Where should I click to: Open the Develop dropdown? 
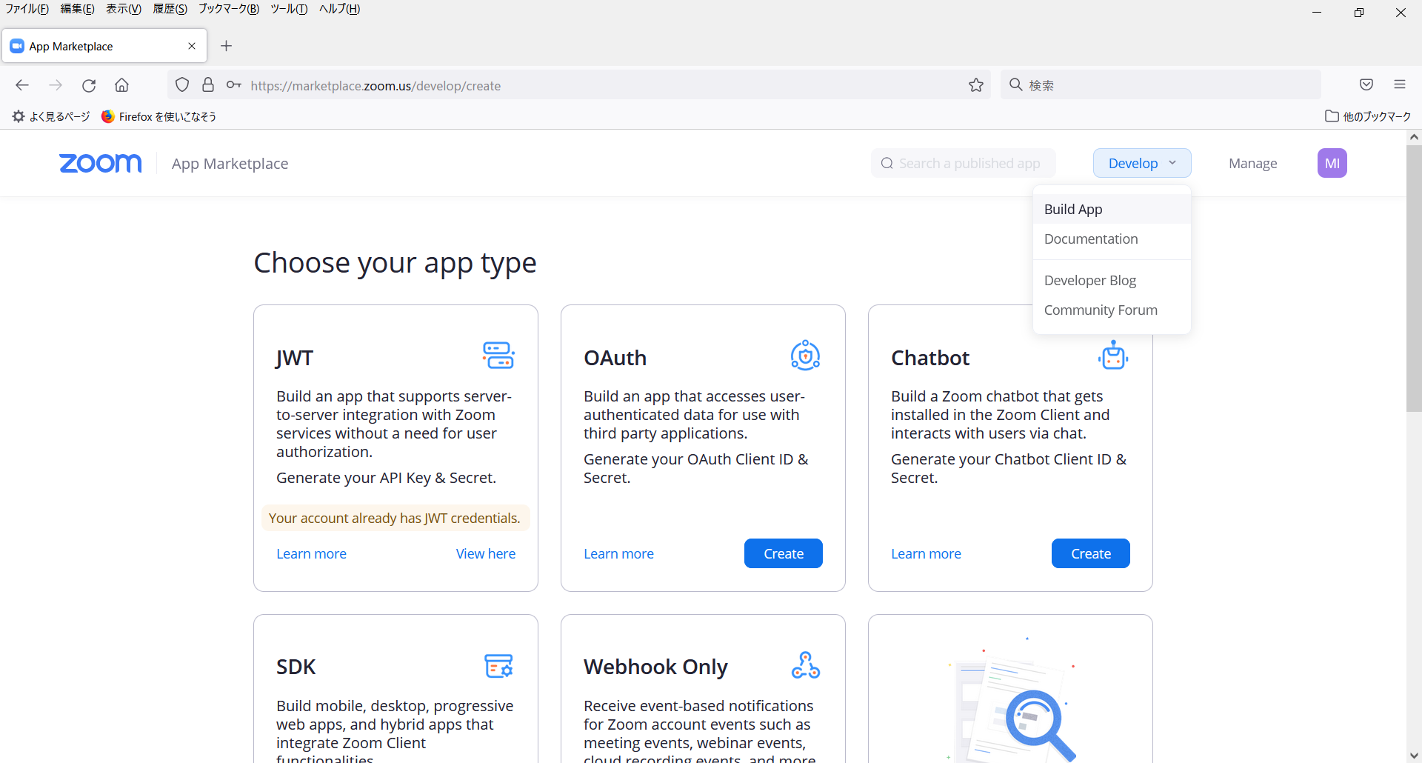[1141, 162]
